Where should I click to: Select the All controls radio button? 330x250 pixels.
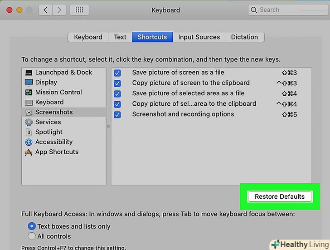[x=32, y=236]
